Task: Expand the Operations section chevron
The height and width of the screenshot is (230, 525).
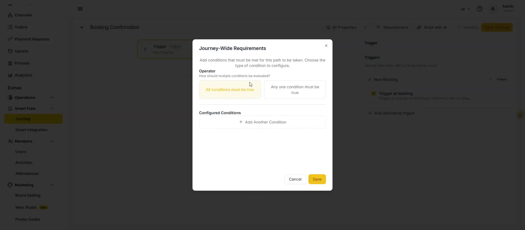Action: [52, 98]
